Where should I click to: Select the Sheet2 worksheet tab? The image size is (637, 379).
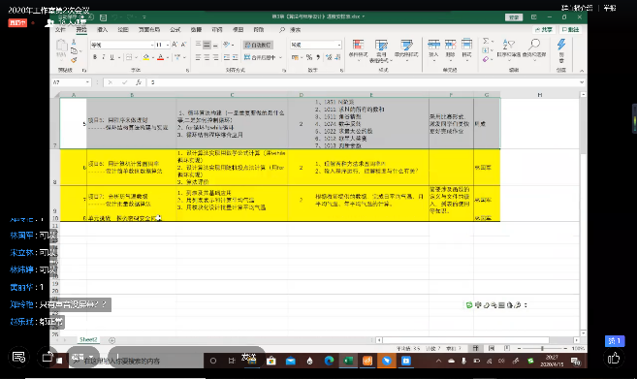coord(88,339)
